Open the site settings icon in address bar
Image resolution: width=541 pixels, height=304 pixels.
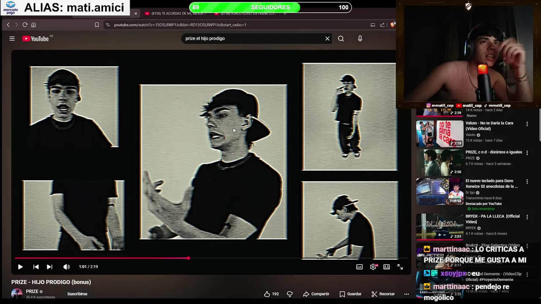point(108,25)
